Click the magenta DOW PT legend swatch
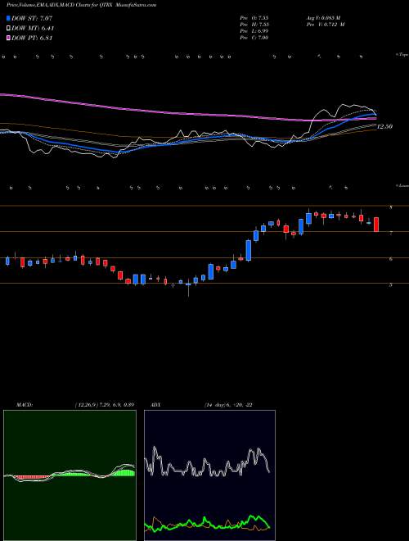This screenshot has width=409, height=541. coord(8,38)
